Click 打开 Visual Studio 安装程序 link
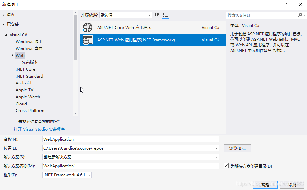Image resolution: width=307 pixels, height=190 pixels. pos(39,129)
